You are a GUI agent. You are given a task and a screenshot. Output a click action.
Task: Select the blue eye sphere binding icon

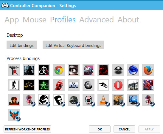(133, 70)
